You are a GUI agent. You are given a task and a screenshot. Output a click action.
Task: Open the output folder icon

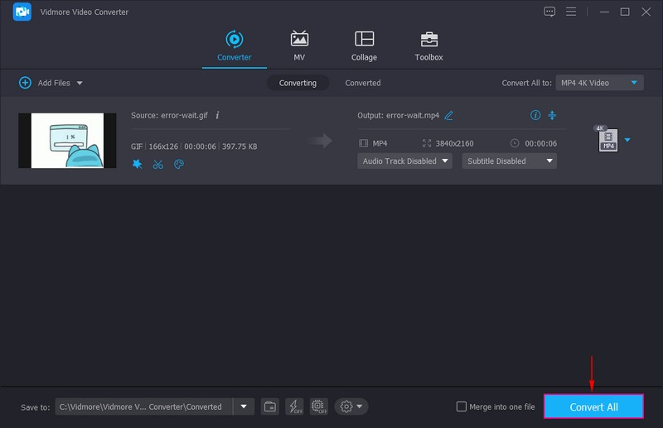click(270, 406)
